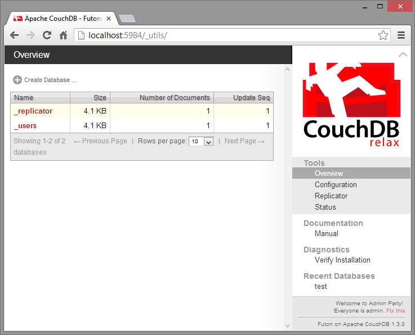Click scrollbar up arrow in database pane
Screen dimensions: 415x335
[287, 69]
